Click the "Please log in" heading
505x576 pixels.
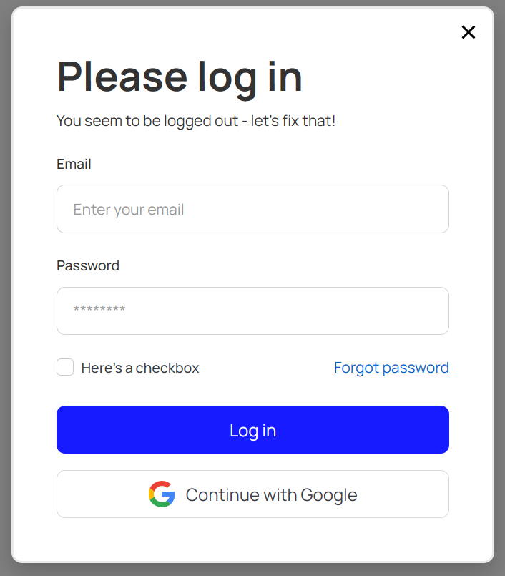(180, 78)
